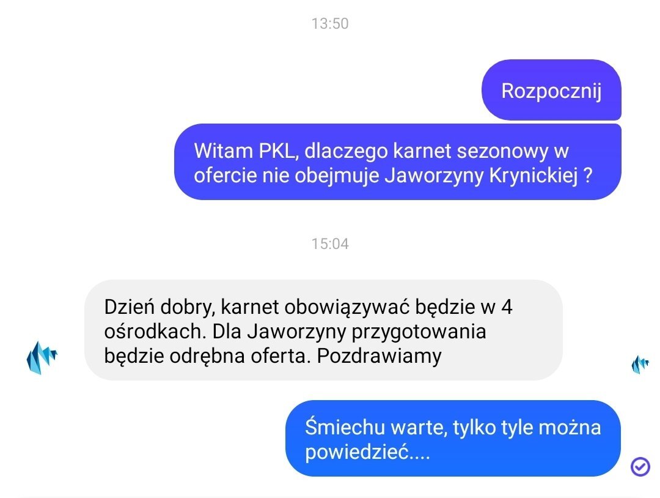Viewport: 660px width, 498px height.
Task: Select the "Witam PKL" sent message bubble
Action: tap(398, 162)
